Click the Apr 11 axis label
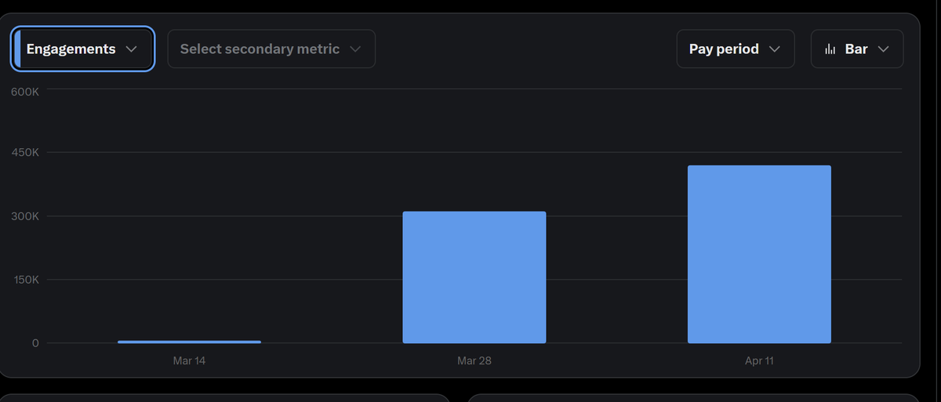 point(759,361)
